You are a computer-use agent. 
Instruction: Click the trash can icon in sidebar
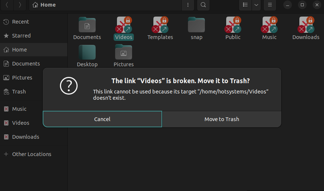6,92
